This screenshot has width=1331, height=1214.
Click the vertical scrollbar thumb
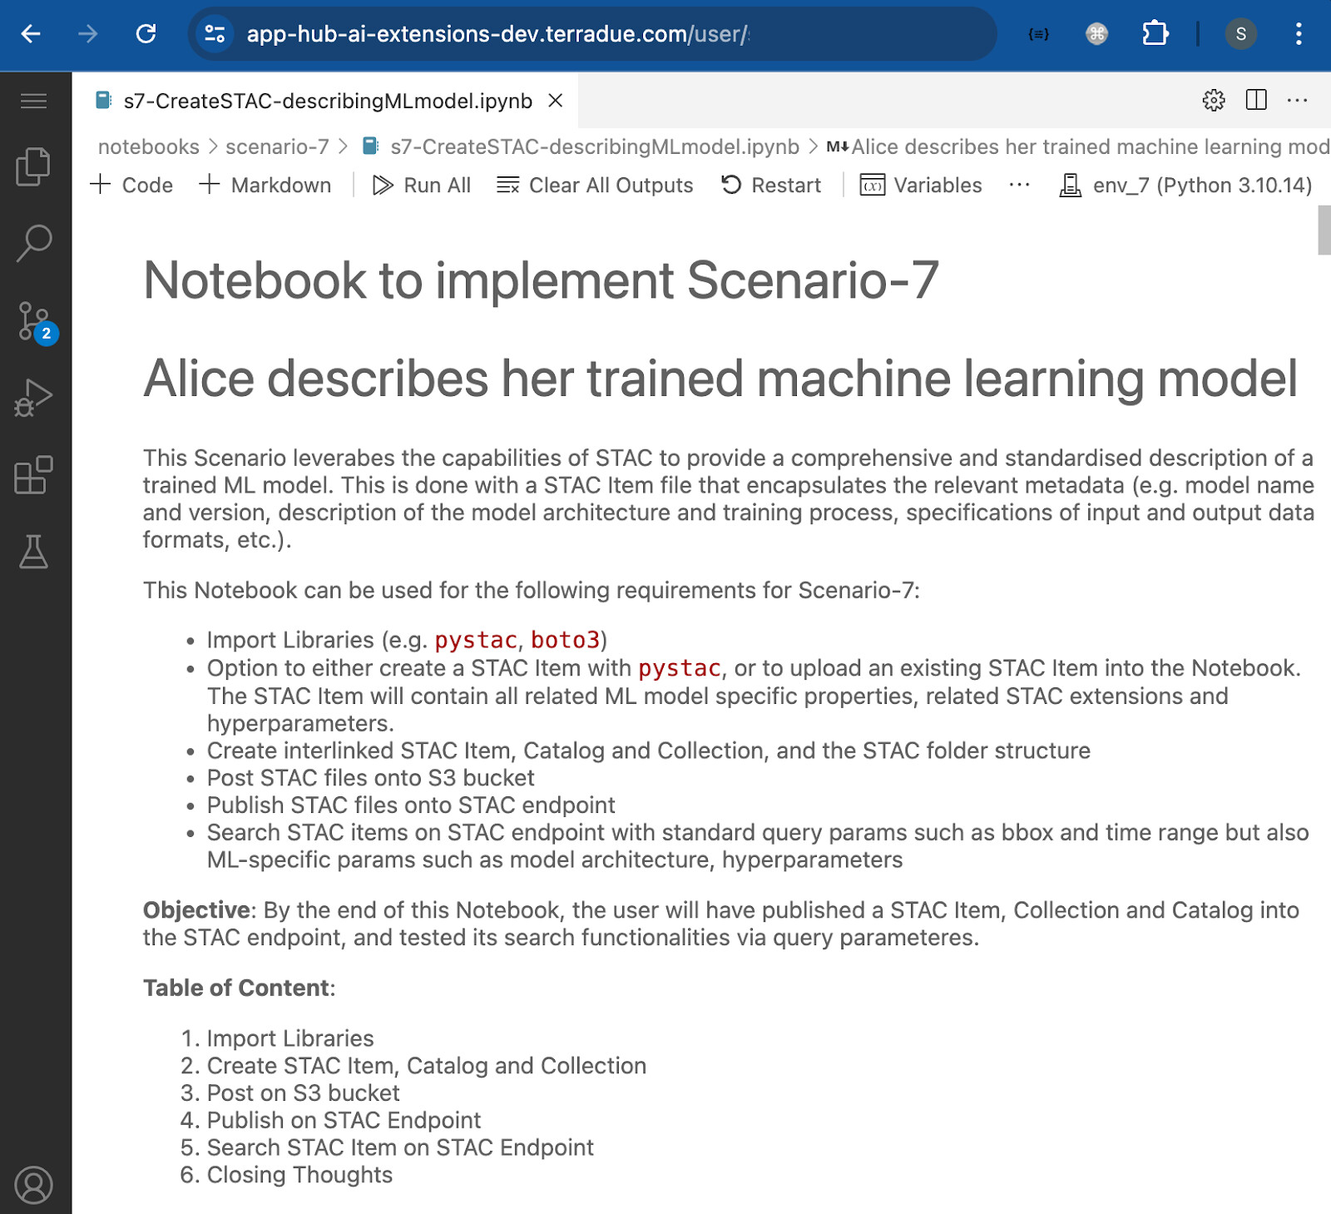point(1324,230)
